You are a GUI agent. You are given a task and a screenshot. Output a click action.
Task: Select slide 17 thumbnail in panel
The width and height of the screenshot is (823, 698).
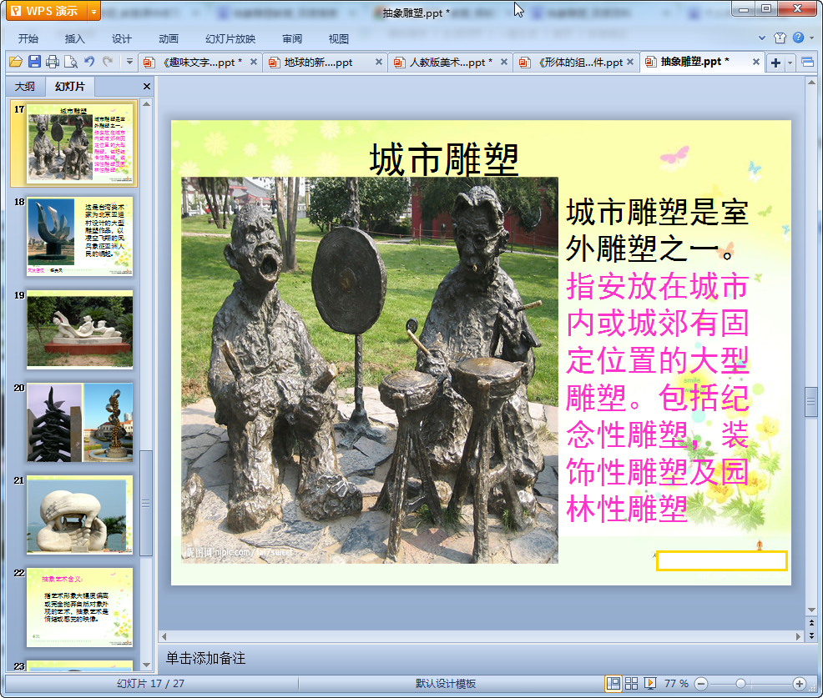[80, 143]
